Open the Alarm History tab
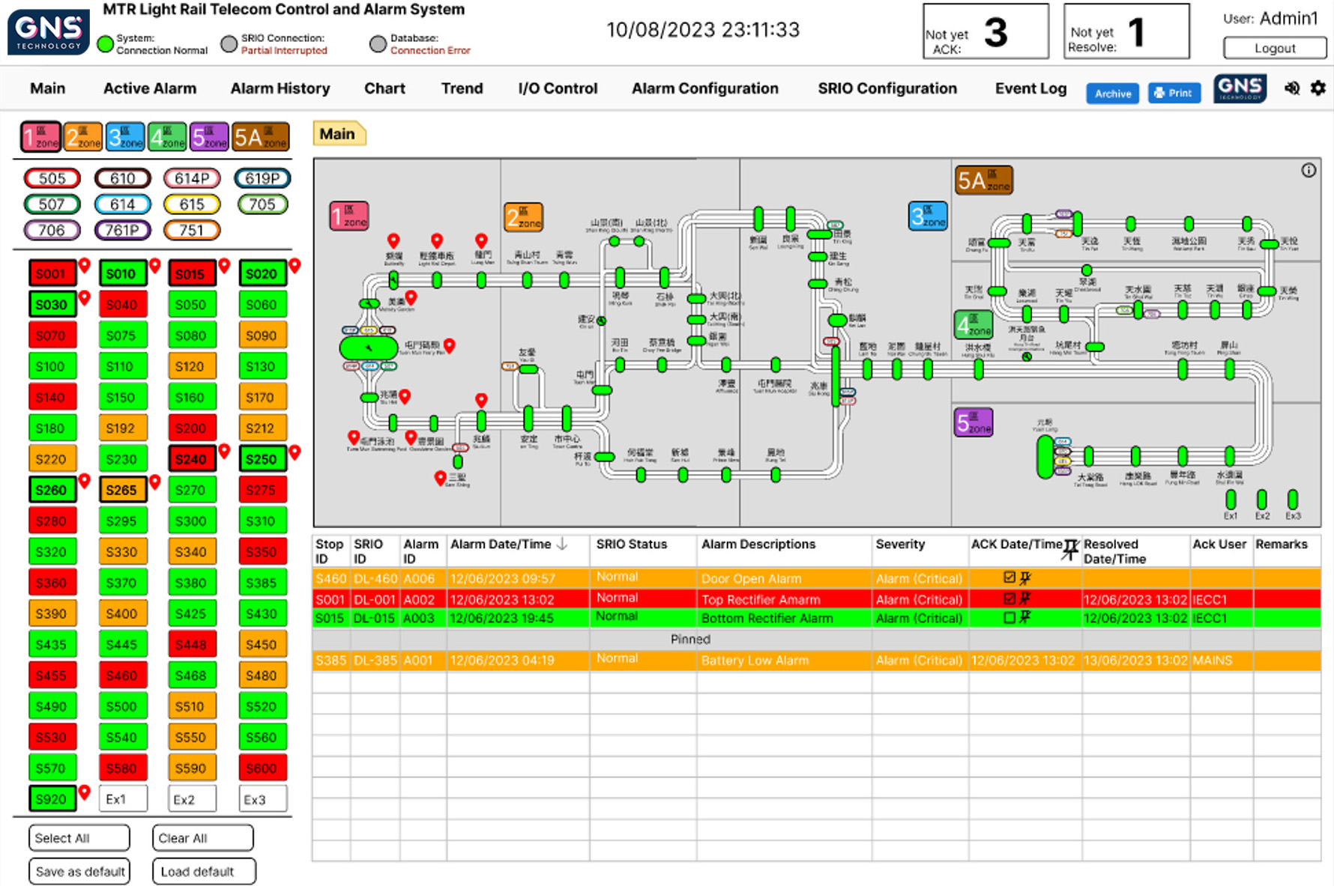Image resolution: width=1334 pixels, height=886 pixels. [x=280, y=88]
